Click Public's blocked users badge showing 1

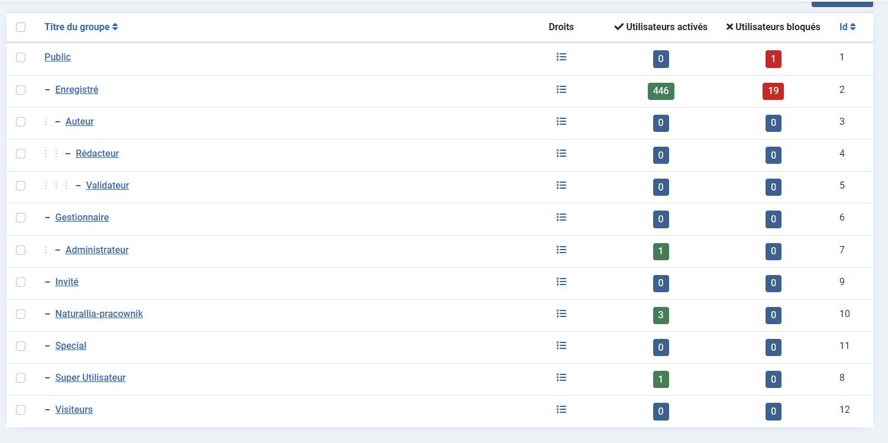(x=773, y=59)
